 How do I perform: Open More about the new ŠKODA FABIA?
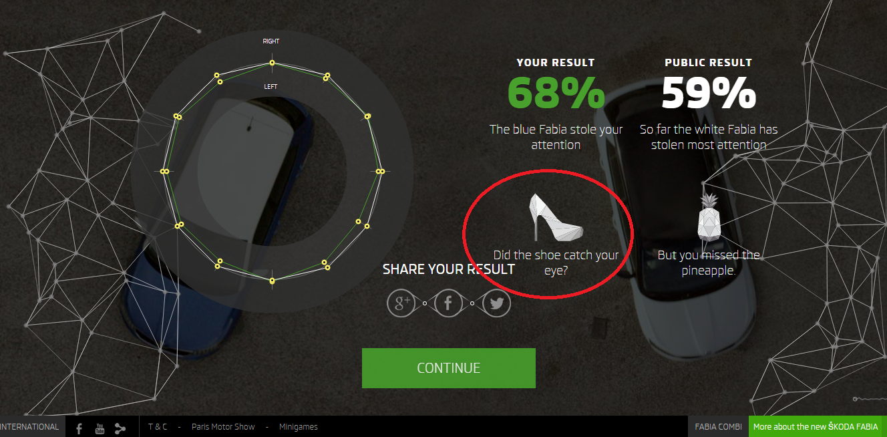tap(816, 426)
